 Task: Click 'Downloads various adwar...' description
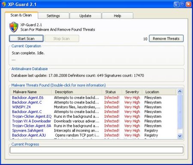point(76,121)
